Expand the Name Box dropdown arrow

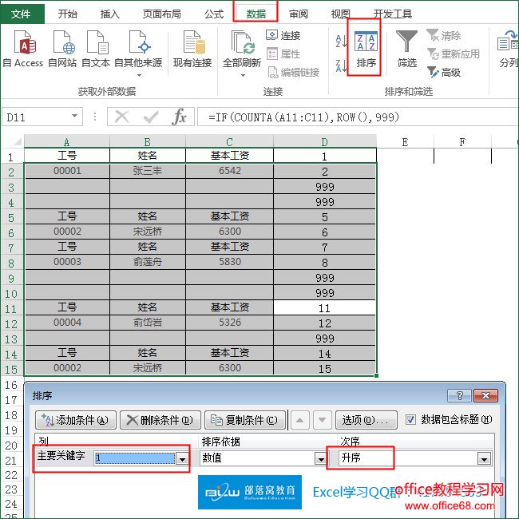[x=75, y=117]
